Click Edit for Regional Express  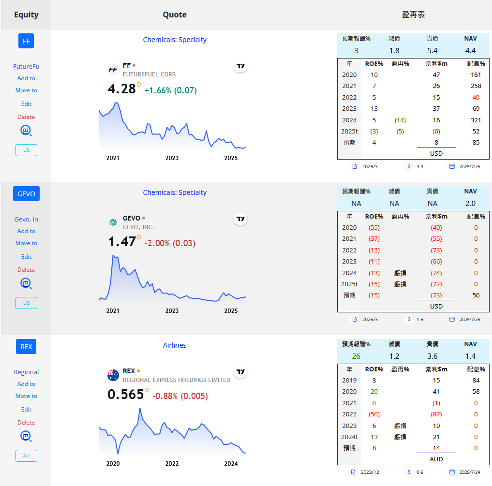tap(26, 410)
